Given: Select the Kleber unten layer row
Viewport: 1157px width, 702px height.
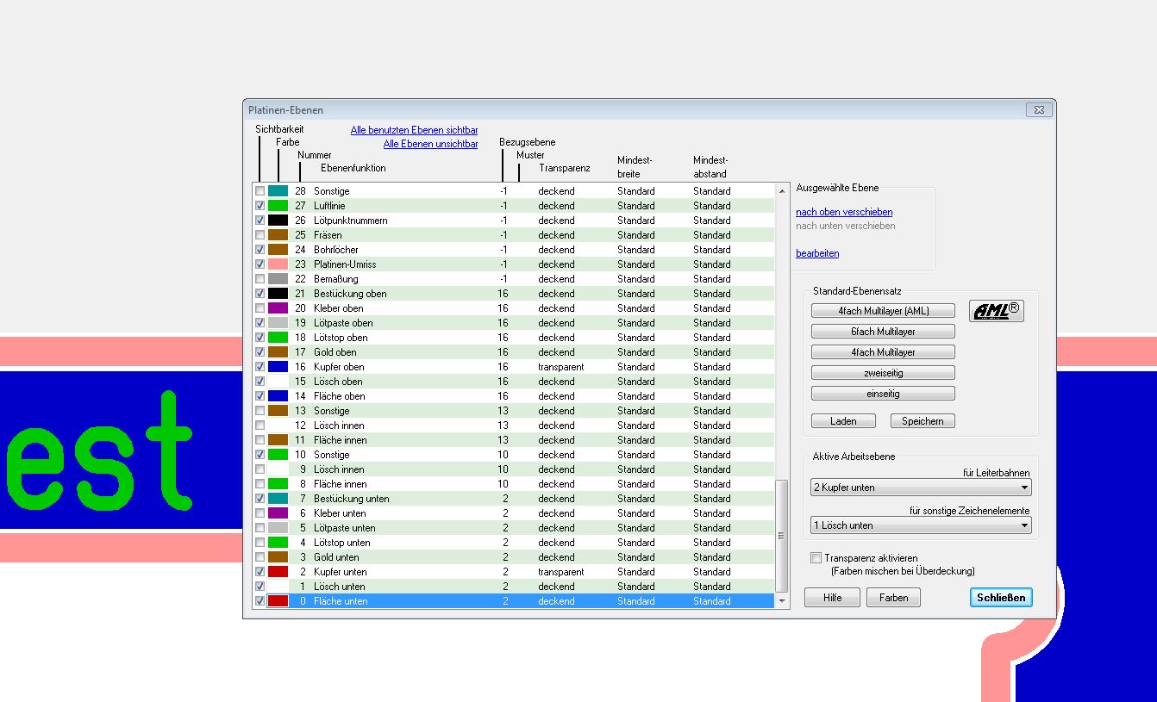Looking at the screenshot, I should [514, 513].
